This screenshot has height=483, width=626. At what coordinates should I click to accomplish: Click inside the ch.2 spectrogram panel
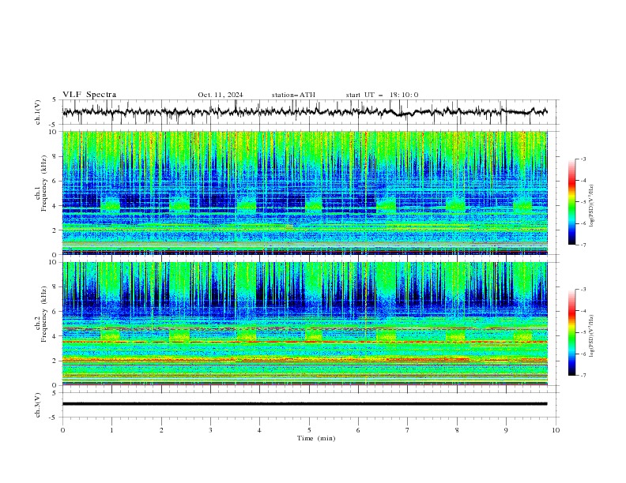click(x=304, y=324)
